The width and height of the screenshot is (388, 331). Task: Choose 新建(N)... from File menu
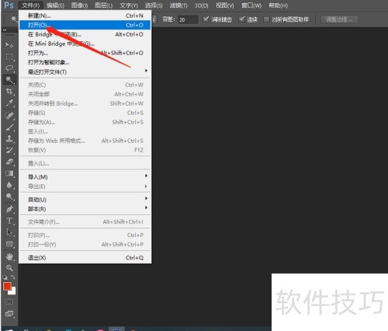[85, 16]
